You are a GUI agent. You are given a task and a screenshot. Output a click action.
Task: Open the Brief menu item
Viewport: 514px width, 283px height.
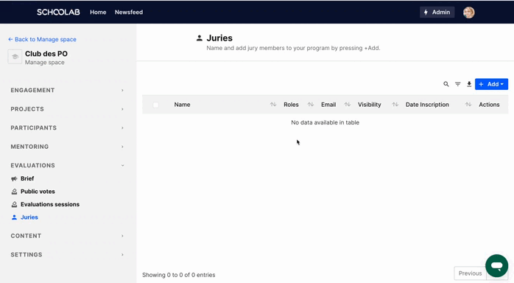tap(27, 179)
